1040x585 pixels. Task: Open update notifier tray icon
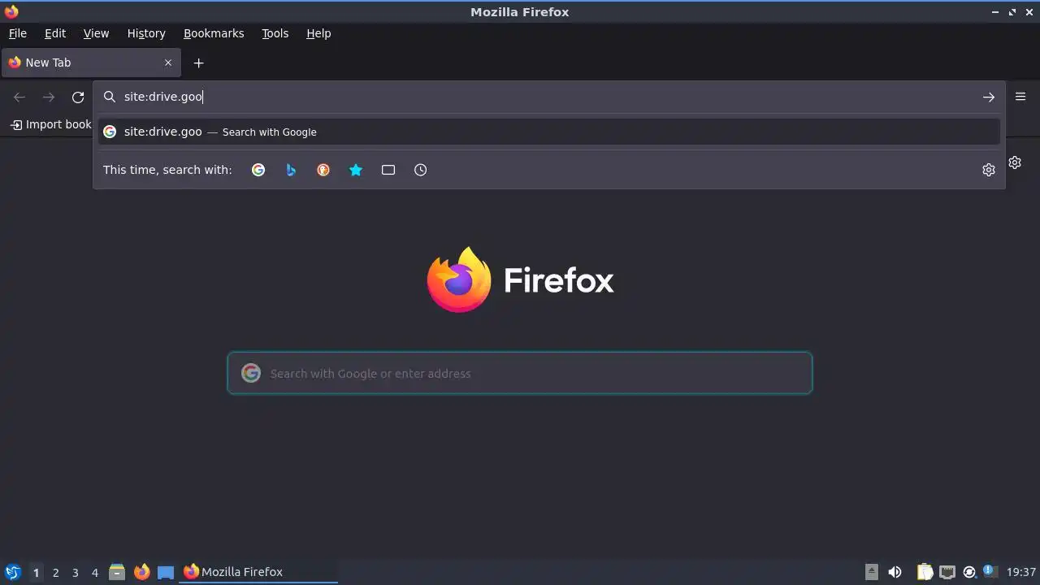coord(969,572)
